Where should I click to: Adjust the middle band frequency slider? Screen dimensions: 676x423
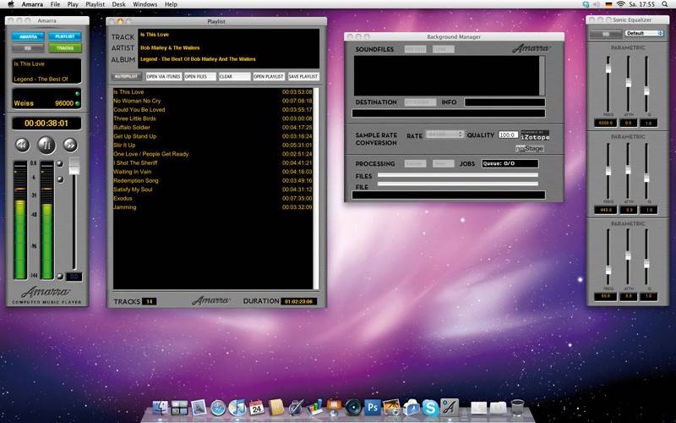(608, 171)
